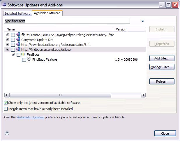Check the FindBugs category checkbox
The height and width of the screenshot is (141, 180).
[18, 55]
